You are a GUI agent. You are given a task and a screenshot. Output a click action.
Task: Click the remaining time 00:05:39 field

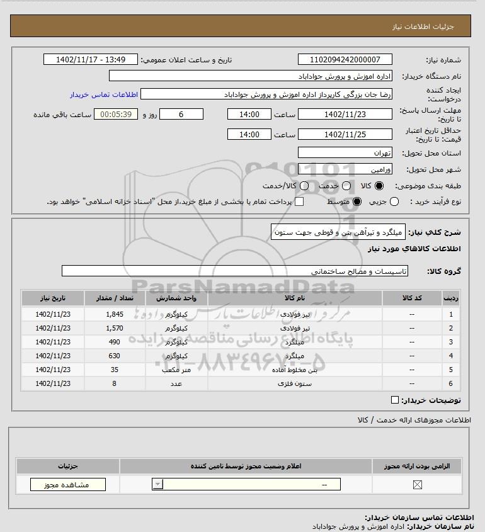click(116, 115)
